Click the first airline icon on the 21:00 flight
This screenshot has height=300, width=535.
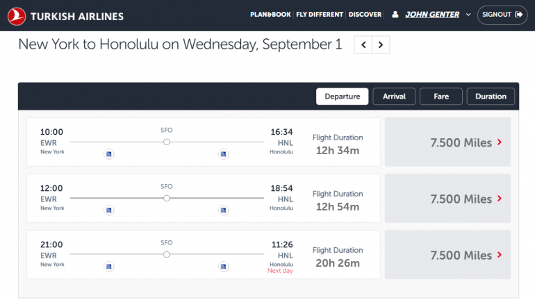tap(108, 266)
